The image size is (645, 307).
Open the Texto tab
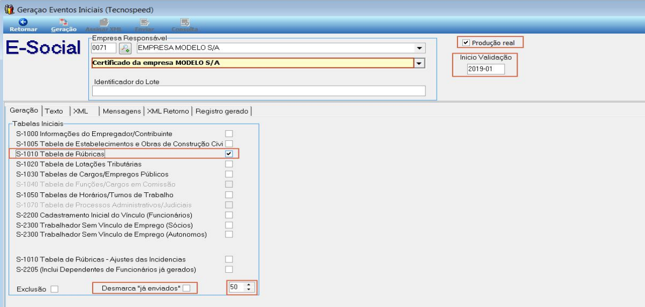click(x=54, y=111)
